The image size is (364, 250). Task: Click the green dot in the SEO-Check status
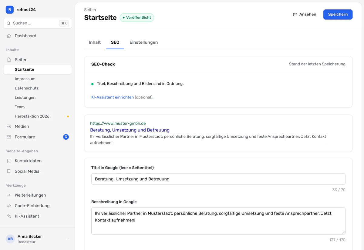point(93,84)
